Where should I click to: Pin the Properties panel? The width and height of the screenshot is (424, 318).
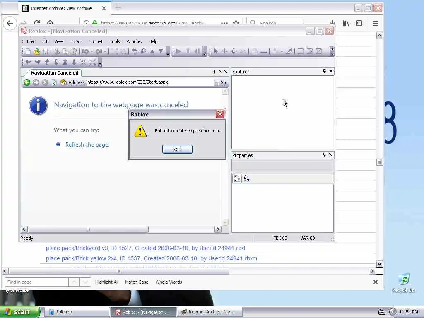point(324,155)
